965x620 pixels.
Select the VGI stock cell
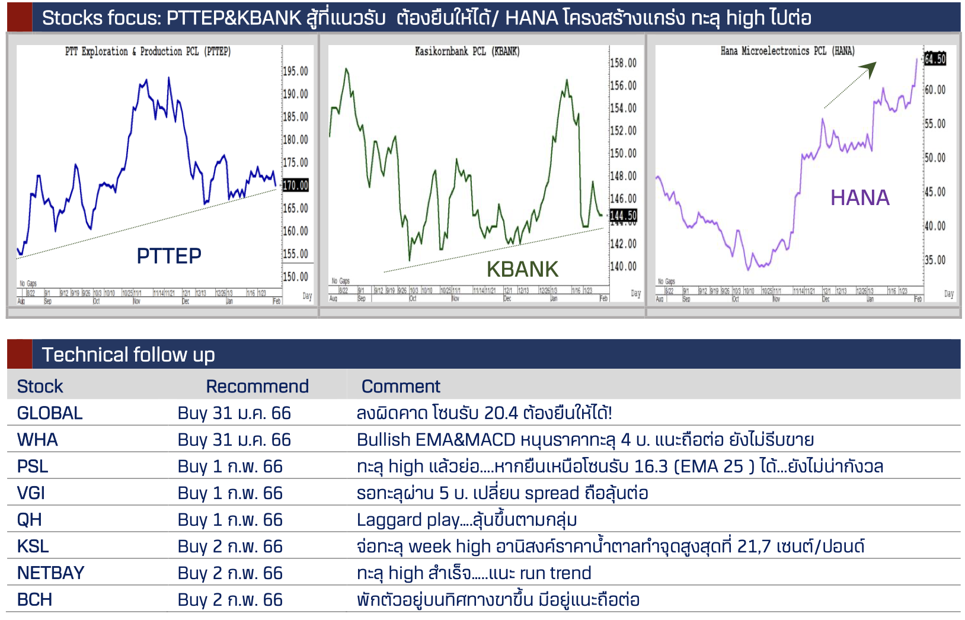point(31,493)
